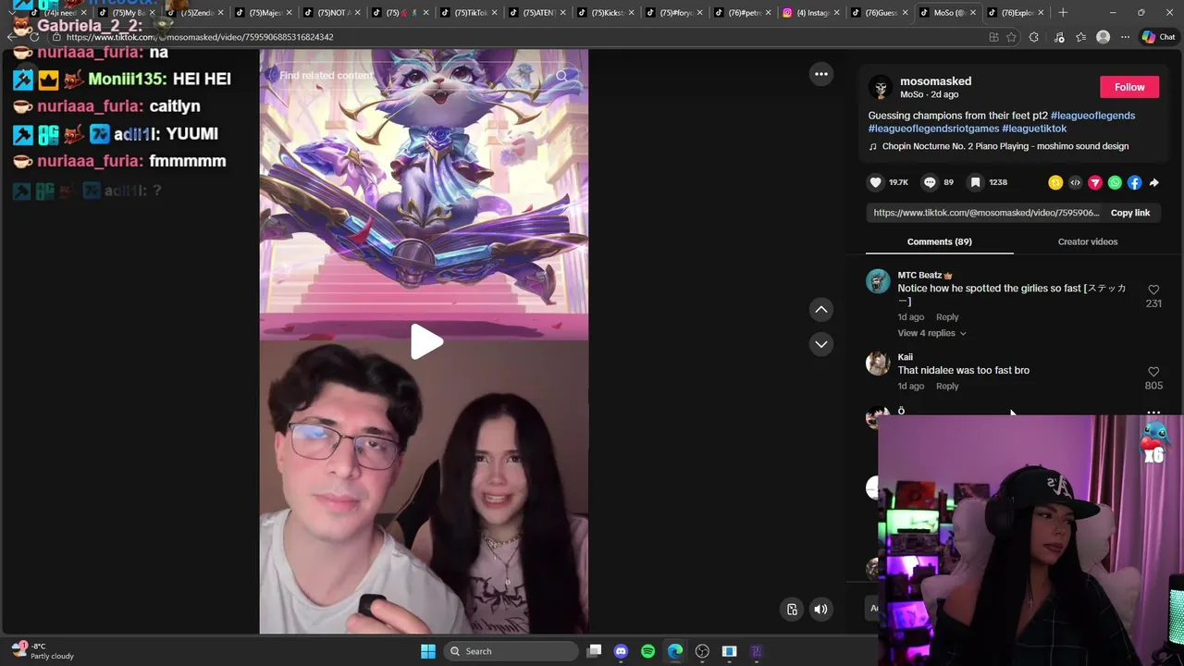Open browser profile avatar icon
This screenshot has height=666, width=1184.
tap(1103, 37)
